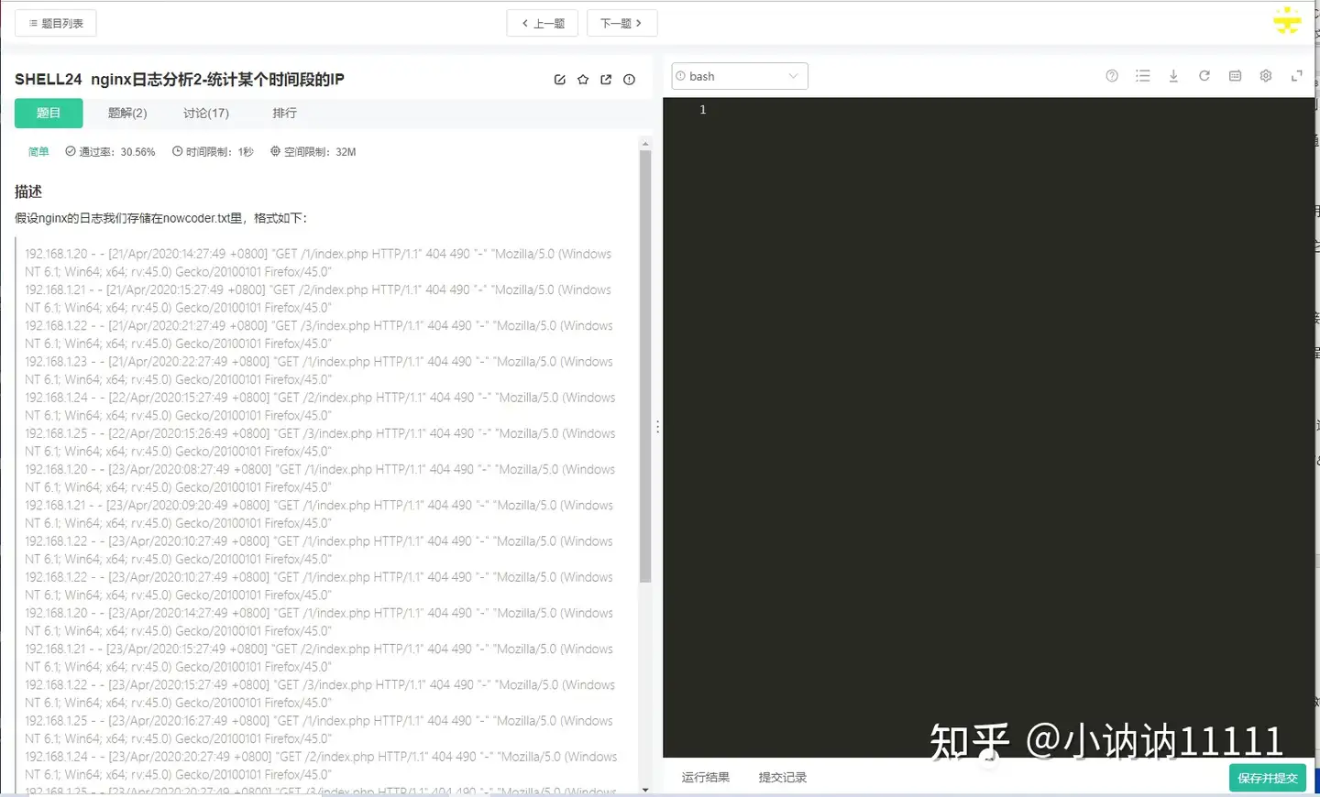The image size is (1320, 797).
Task: Click 保存并提交 save and submit button
Action: click(x=1268, y=778)
